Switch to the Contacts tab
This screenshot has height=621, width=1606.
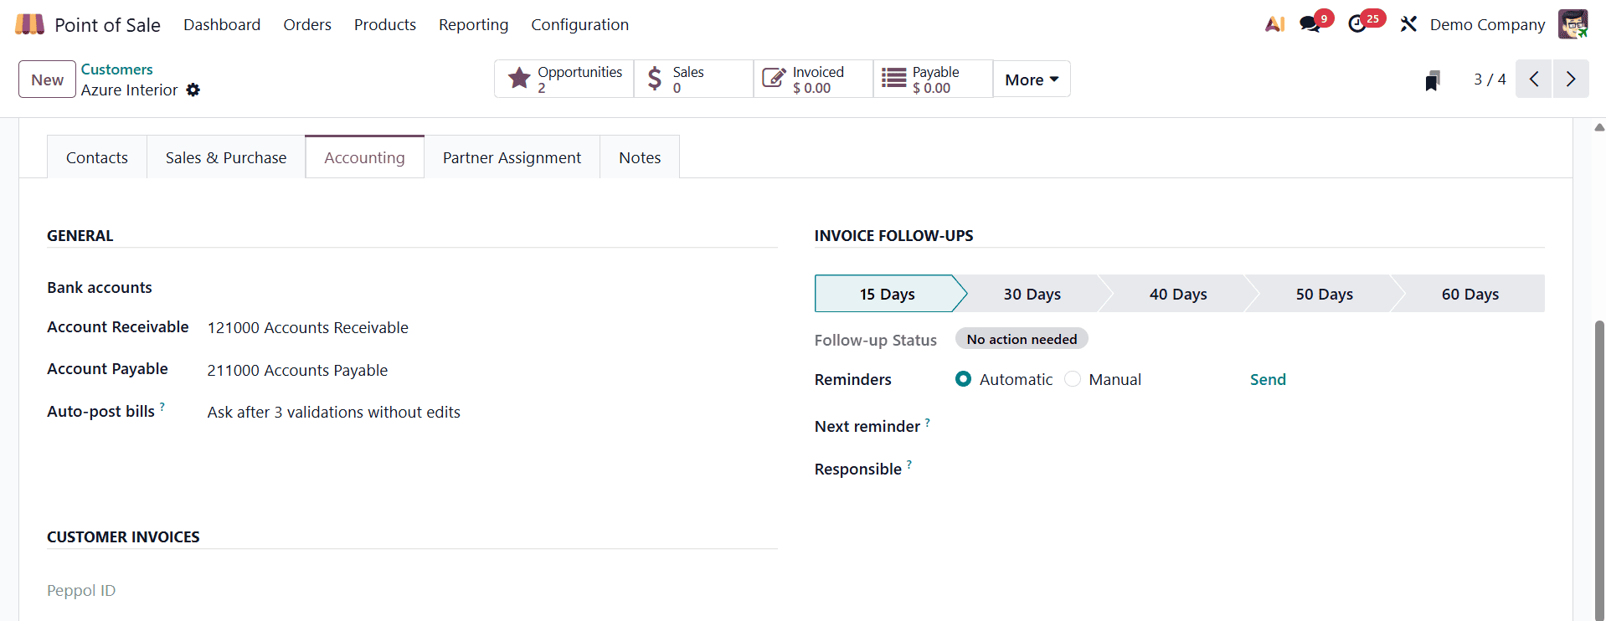[97, 157]
